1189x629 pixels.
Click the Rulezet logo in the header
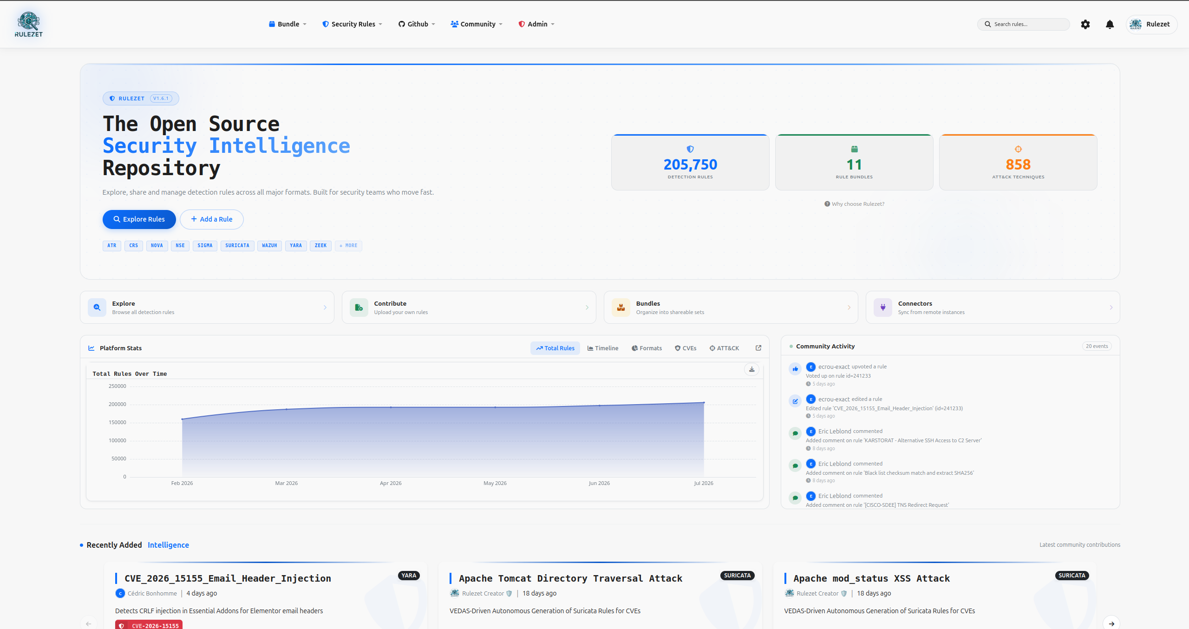pos(29,24)
